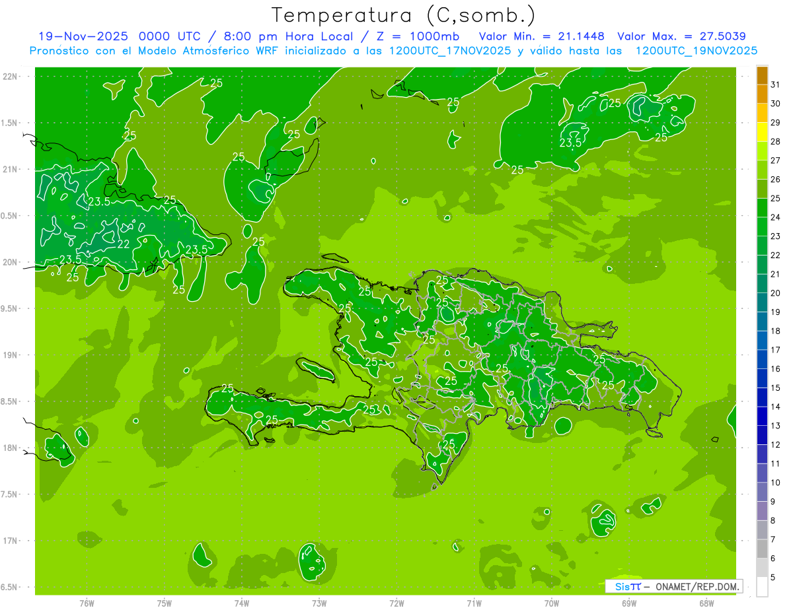The height and width of the screenshot is (612, 793).
Task: Pick the white swatch below legend value 5
Action: pos(762,587)
